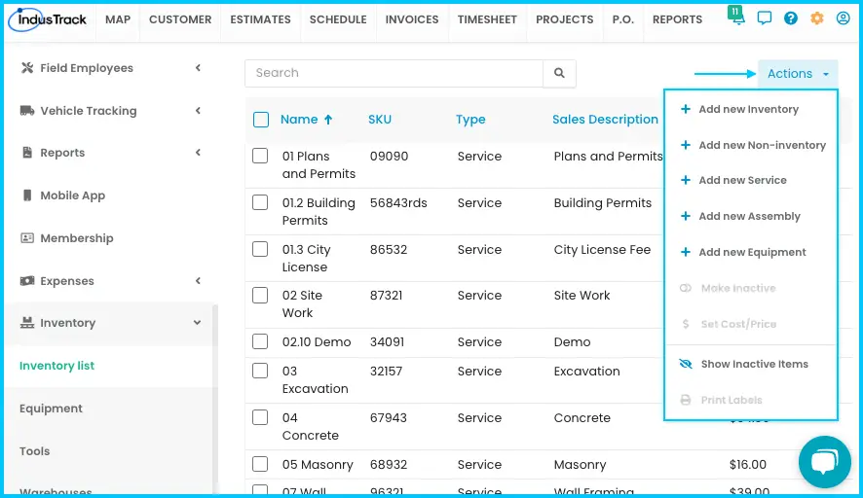This screenshot has height=498, width=863.
Task: Open the SCHEDULE top navigation tab
Action: [x=338, y=19]
